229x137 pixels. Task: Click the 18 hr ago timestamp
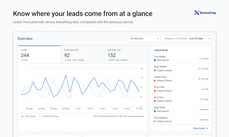[x=204, y=99]
